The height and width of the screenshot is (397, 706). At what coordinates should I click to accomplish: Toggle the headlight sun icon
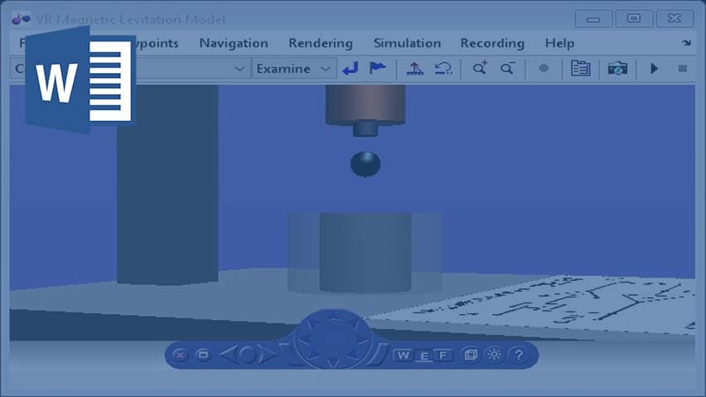[495, 355]
